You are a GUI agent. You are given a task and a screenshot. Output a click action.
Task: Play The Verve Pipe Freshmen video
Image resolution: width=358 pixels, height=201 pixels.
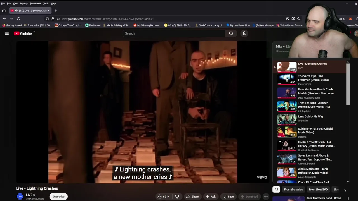pyautogui.click(x=310, y=80)
